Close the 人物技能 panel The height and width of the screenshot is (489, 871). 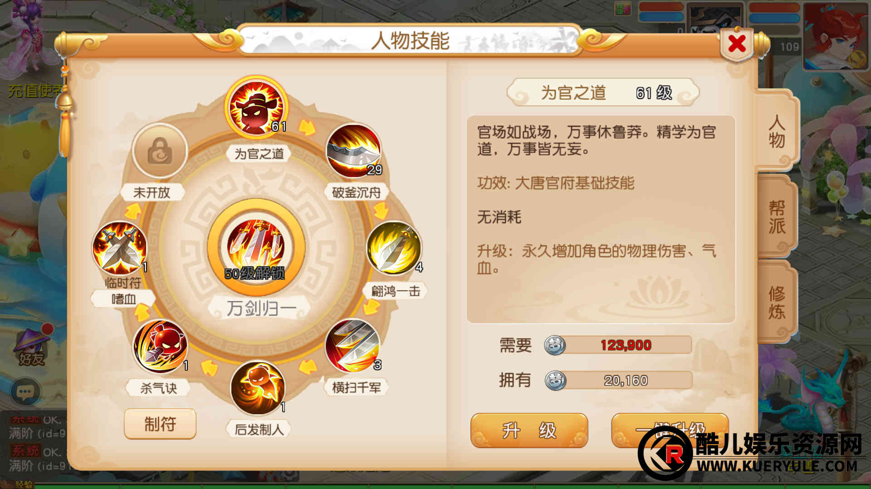pos(737,44)
